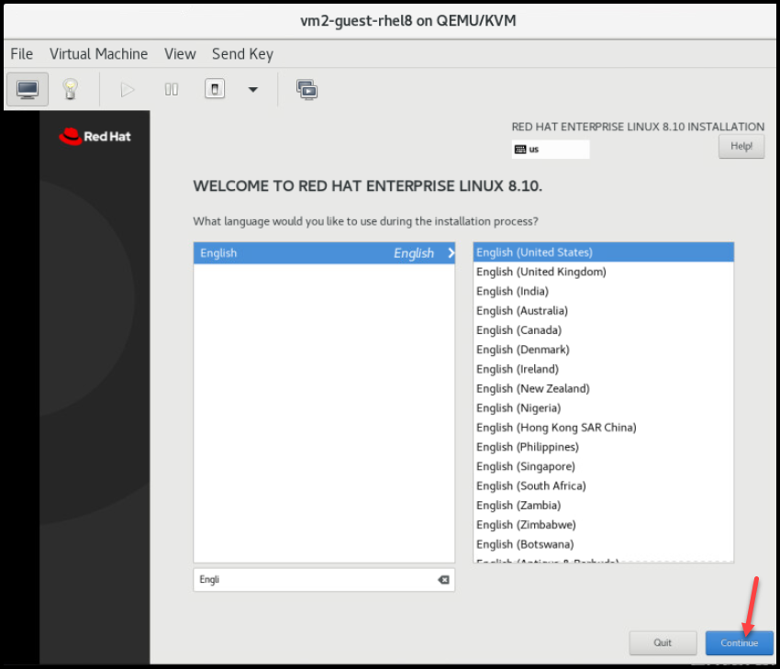Click the shut down power icon
The width and height of the screenshot is (780, 669).
tap(215, 89)
